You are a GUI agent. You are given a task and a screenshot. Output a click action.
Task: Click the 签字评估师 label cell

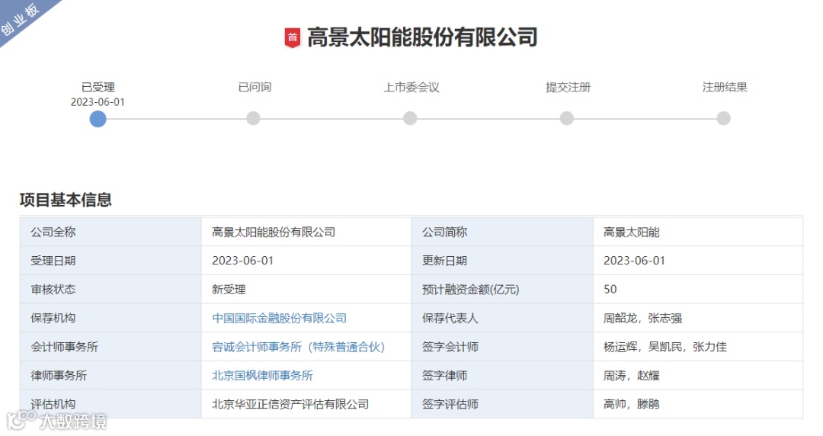tap(501, 404)
